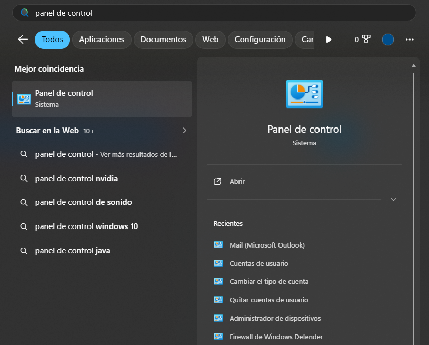429x345 pixels.
Task: Click the Panel de control icon in best match
Action: (24, 99)
